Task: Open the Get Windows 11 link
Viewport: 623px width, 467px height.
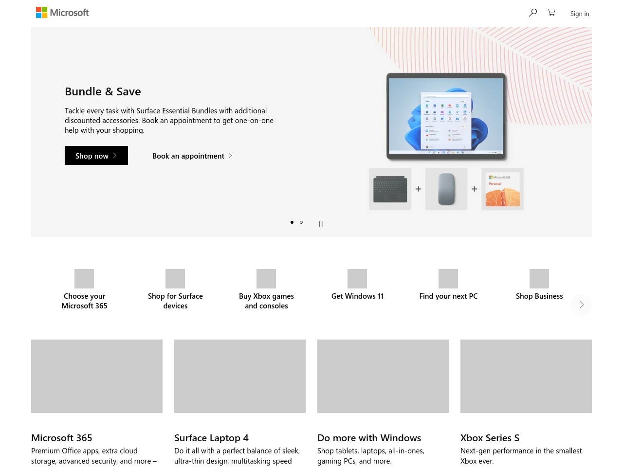Action: pos(357,296)
